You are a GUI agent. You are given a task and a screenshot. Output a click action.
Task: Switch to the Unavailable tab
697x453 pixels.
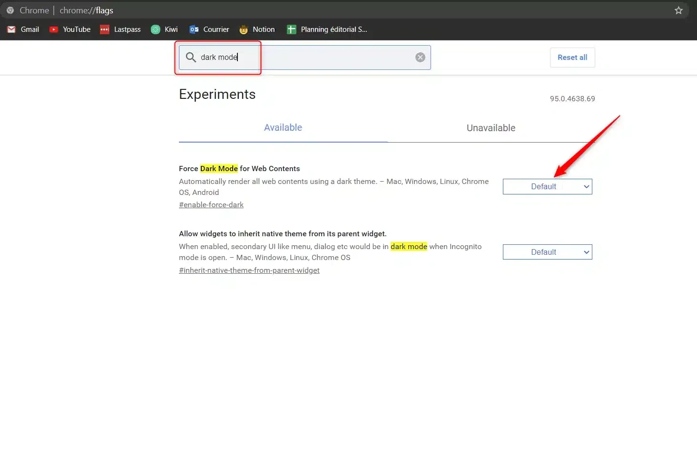491,128
